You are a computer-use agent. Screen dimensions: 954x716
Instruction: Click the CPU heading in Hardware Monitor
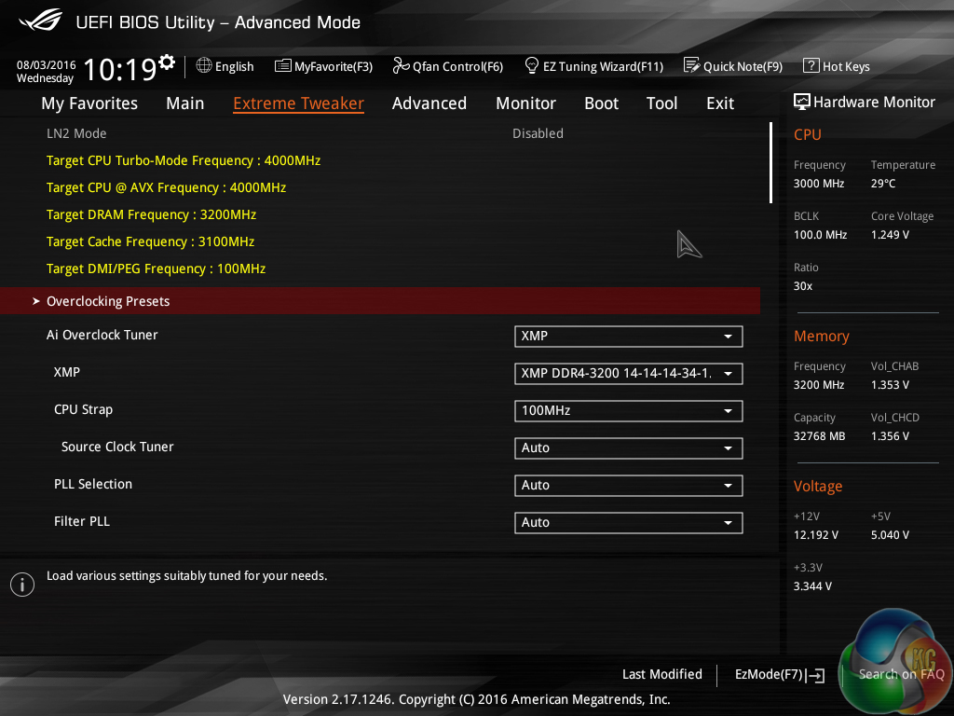pyautogui.click(x=808, y=134)
